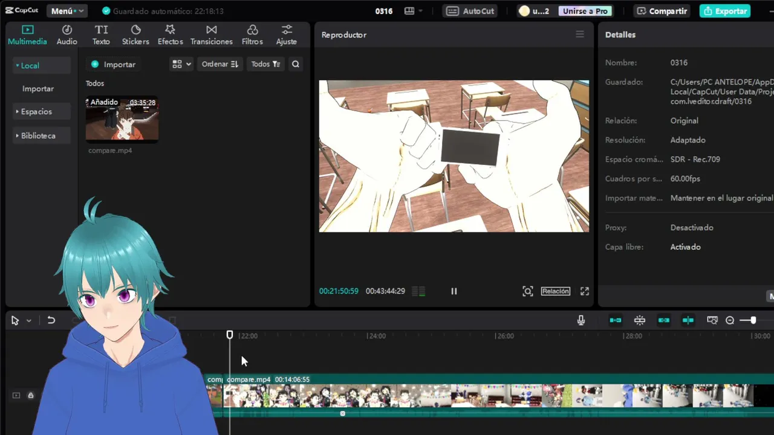Toggle fullscreen preview

[x=585, y=291]
